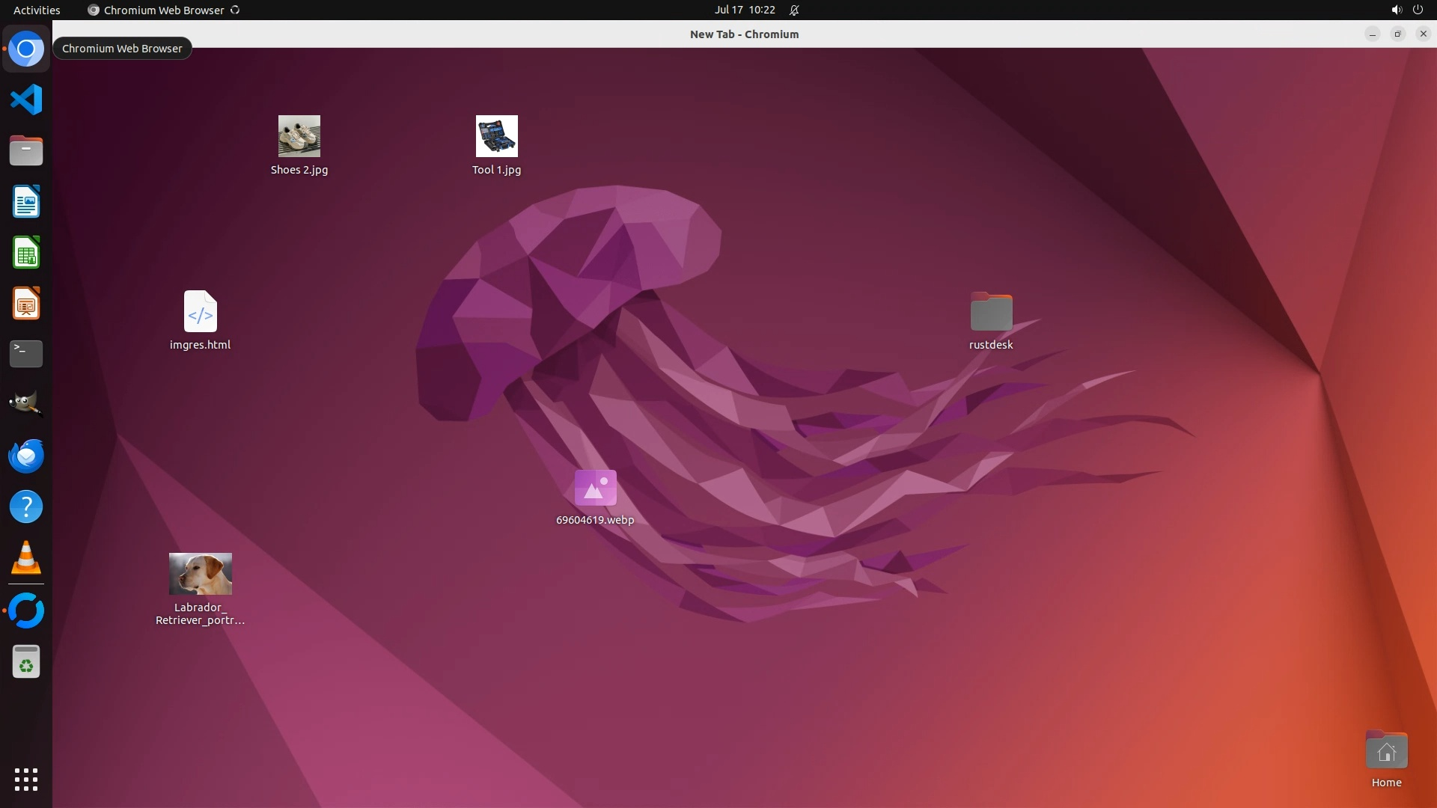Open the clock and calendar panel

744,10
